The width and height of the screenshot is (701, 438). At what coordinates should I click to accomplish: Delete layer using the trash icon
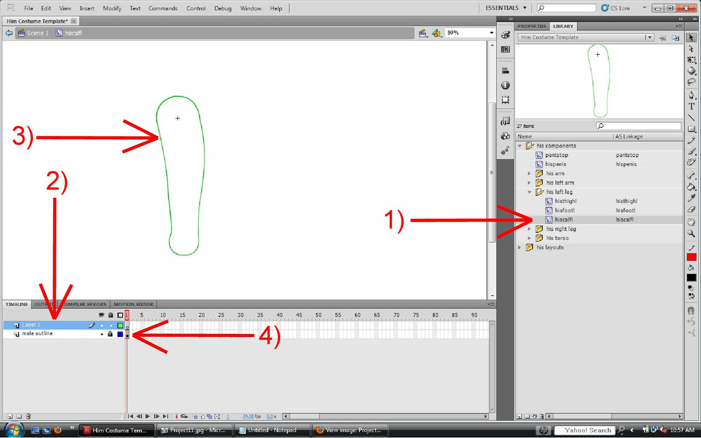click(x=29, y=417)
